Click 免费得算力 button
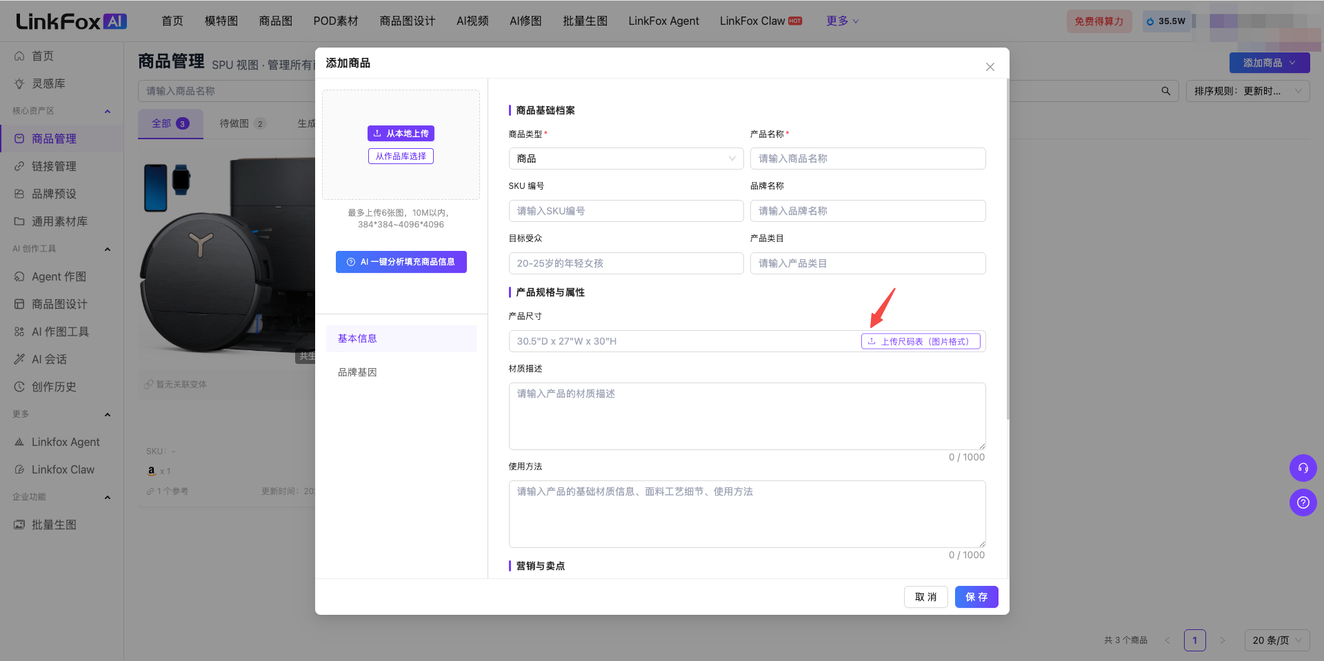1324x661 pixels. 1099,21
